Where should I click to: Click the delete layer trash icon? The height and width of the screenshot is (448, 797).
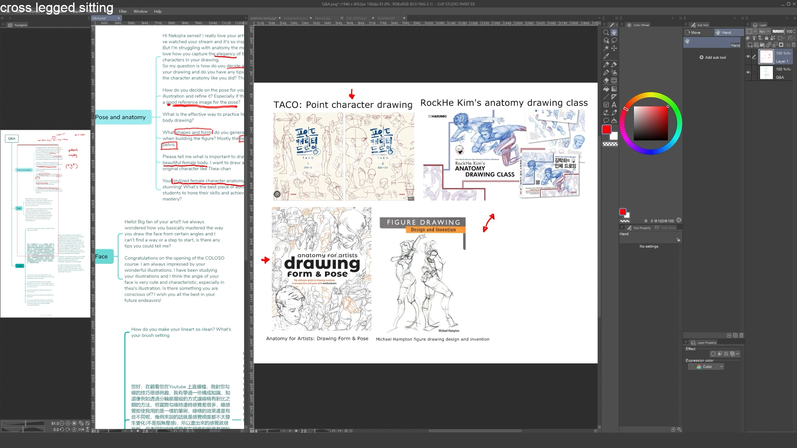794,45
